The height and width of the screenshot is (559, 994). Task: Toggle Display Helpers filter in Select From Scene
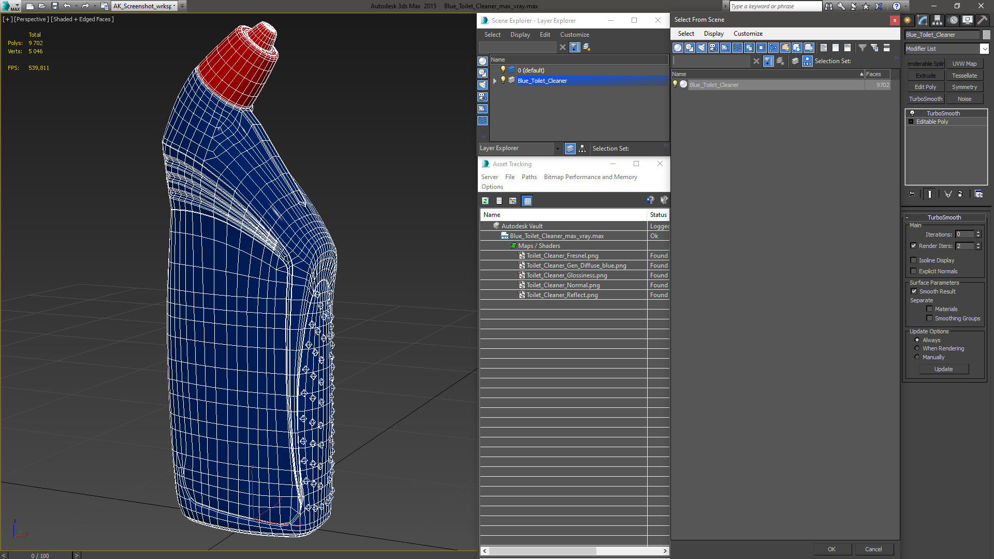(x=725, y=48)
